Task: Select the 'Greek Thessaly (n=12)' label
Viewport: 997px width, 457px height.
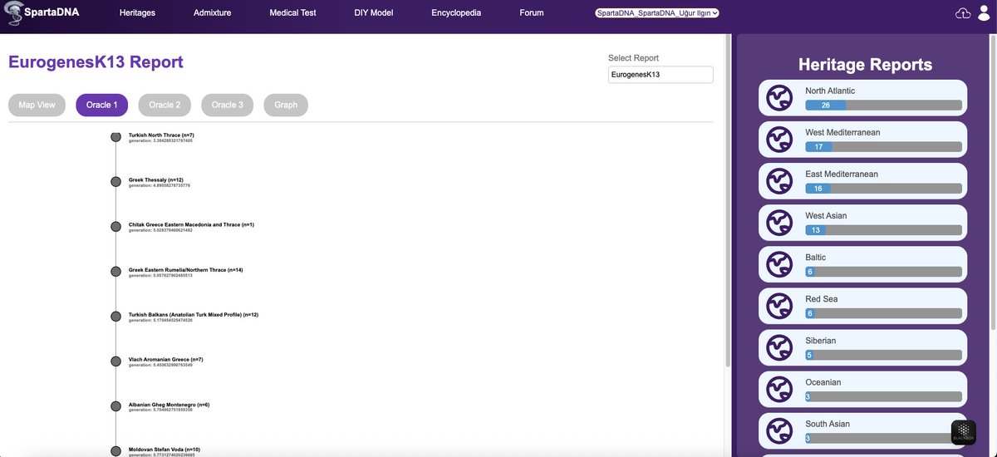Action: tap(156, 179)
